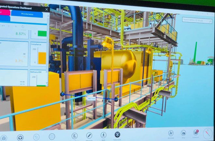The image size is (215, 141).
Task: Click the Search Within 3D Model field
Action: (x=197, y=20)
